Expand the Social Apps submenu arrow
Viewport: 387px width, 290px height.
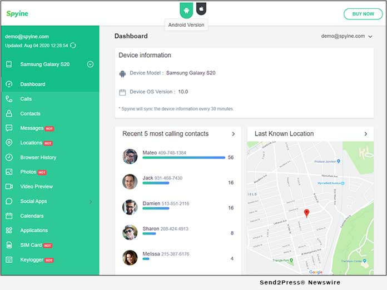(90, 201)
